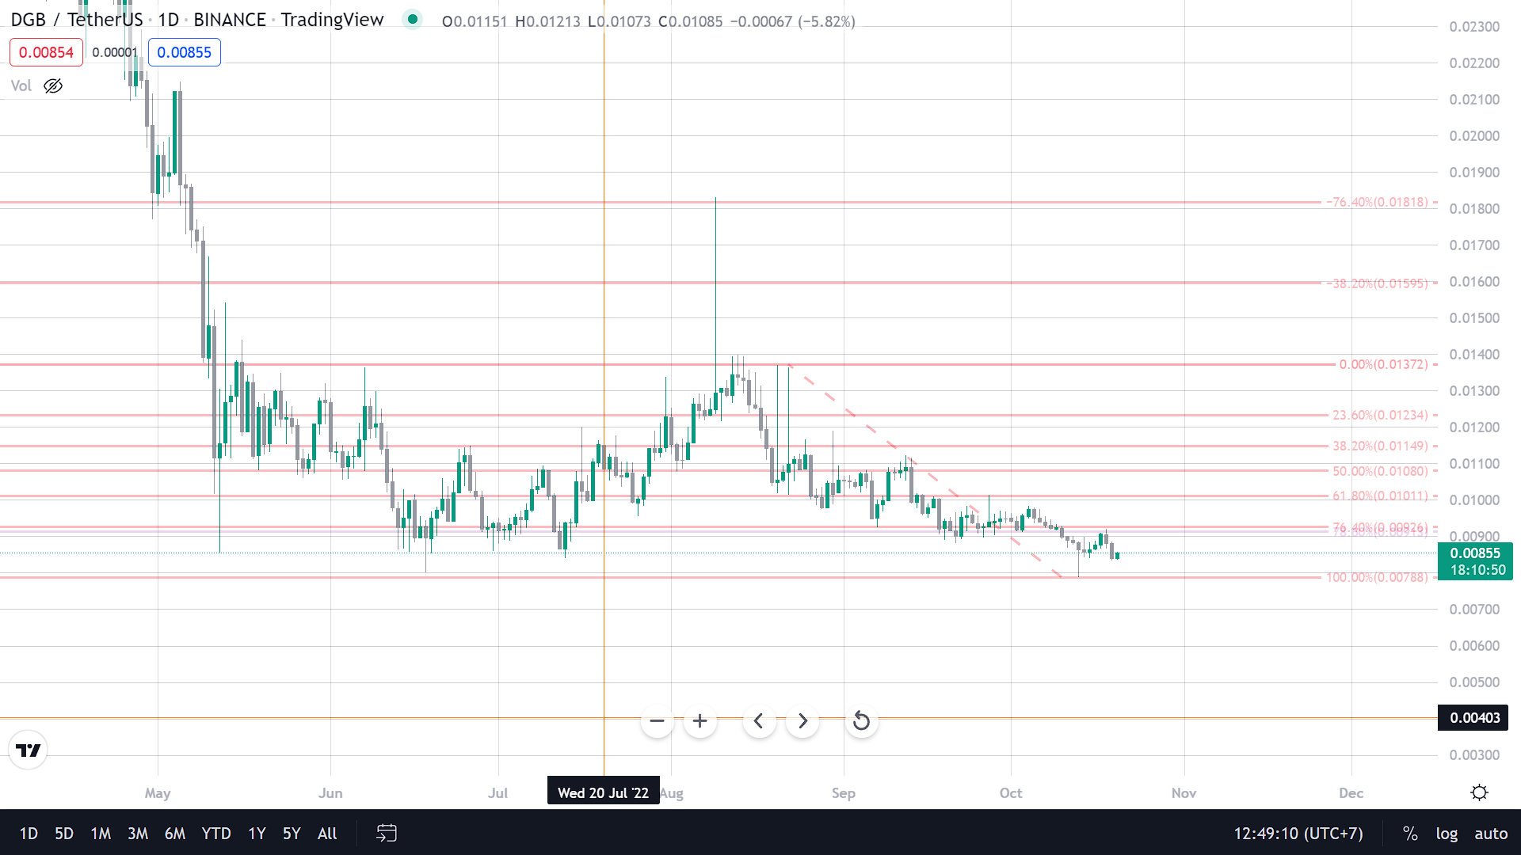Click DGB / TetherUS symbol title
1521x855 pixels.
(77, 20)
